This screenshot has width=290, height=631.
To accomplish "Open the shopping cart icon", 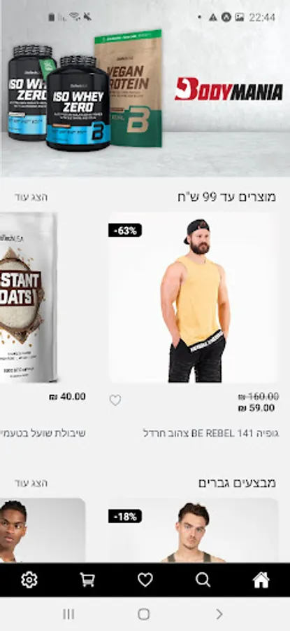I will click(87, 580).
